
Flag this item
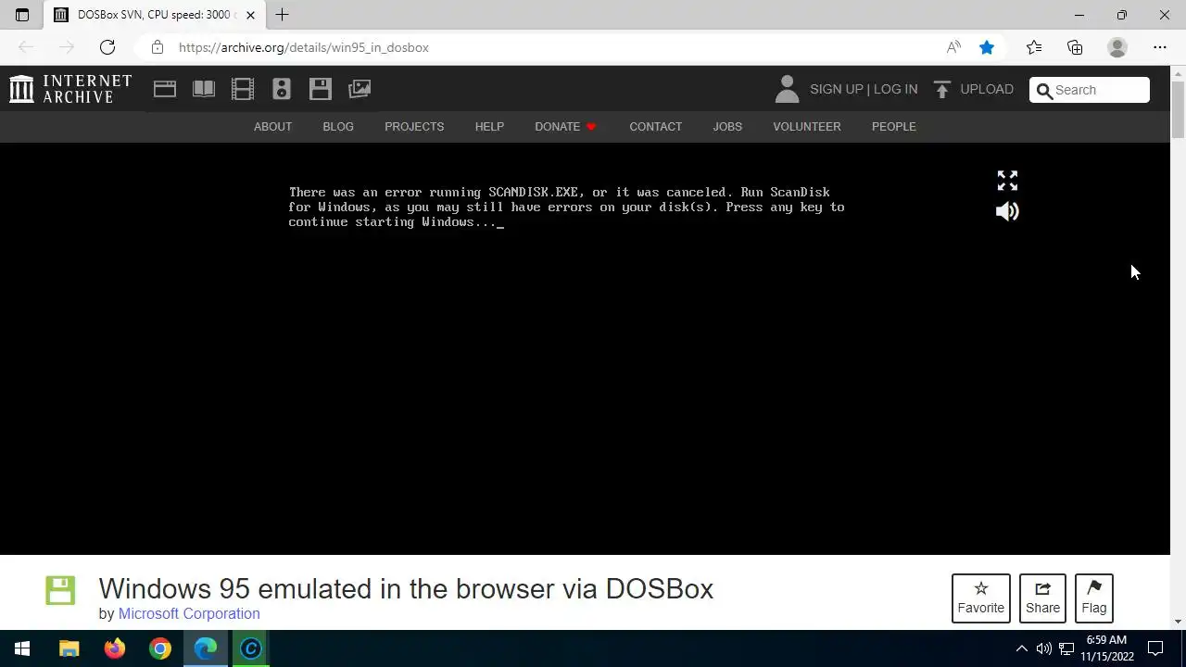click(x=1094, y=598)
